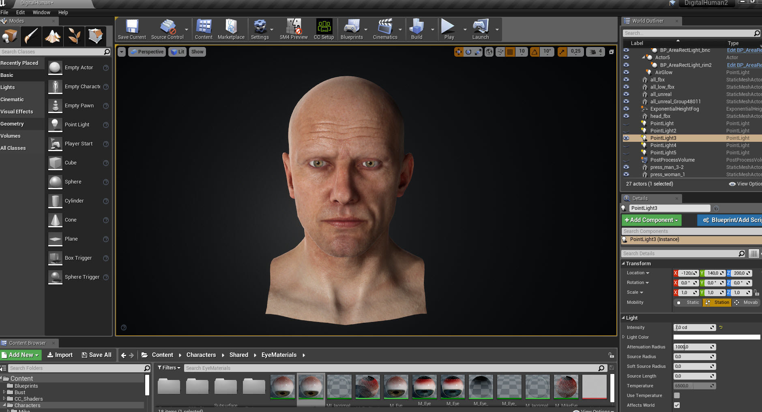The image size is (762, 412).
Task: Open Cinematics toolbar icon
Action: (385, 29)
